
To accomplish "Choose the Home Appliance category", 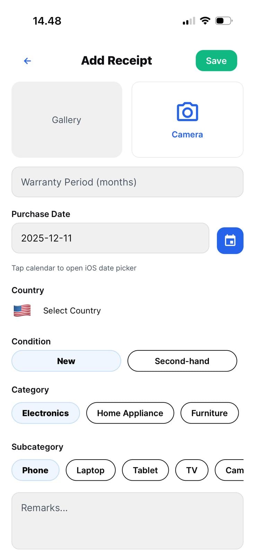I will click(x=130, y=413).
